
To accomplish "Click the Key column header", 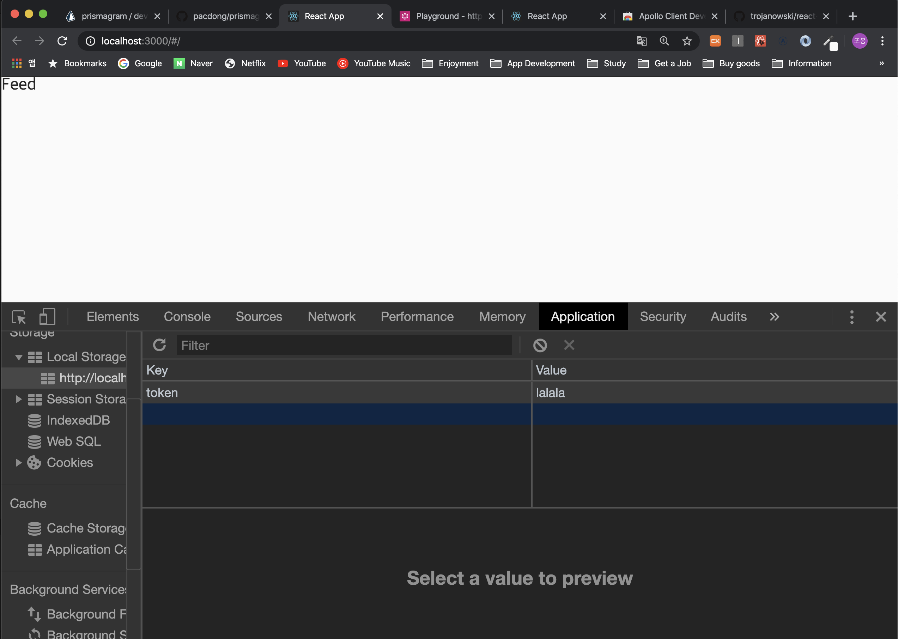I will coord(337,370).
